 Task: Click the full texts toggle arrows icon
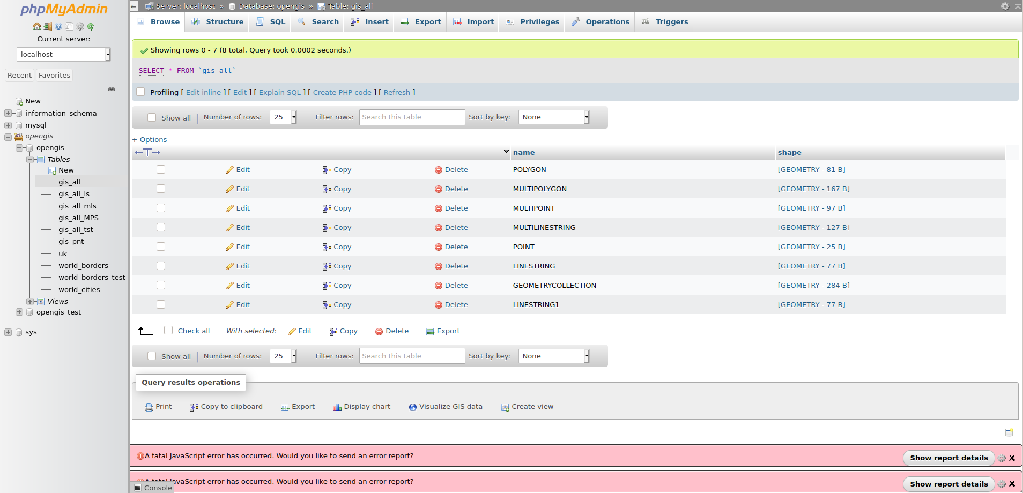[x=147, y=152]
